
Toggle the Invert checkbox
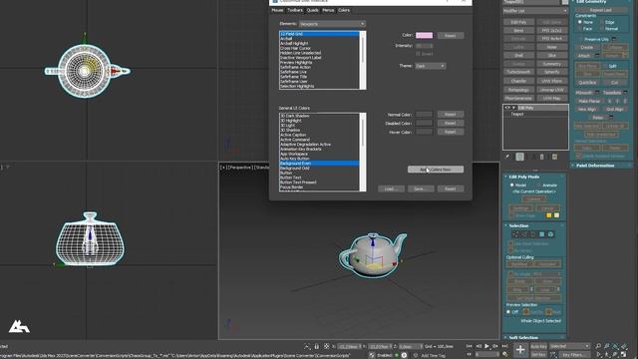coord(418,54)
